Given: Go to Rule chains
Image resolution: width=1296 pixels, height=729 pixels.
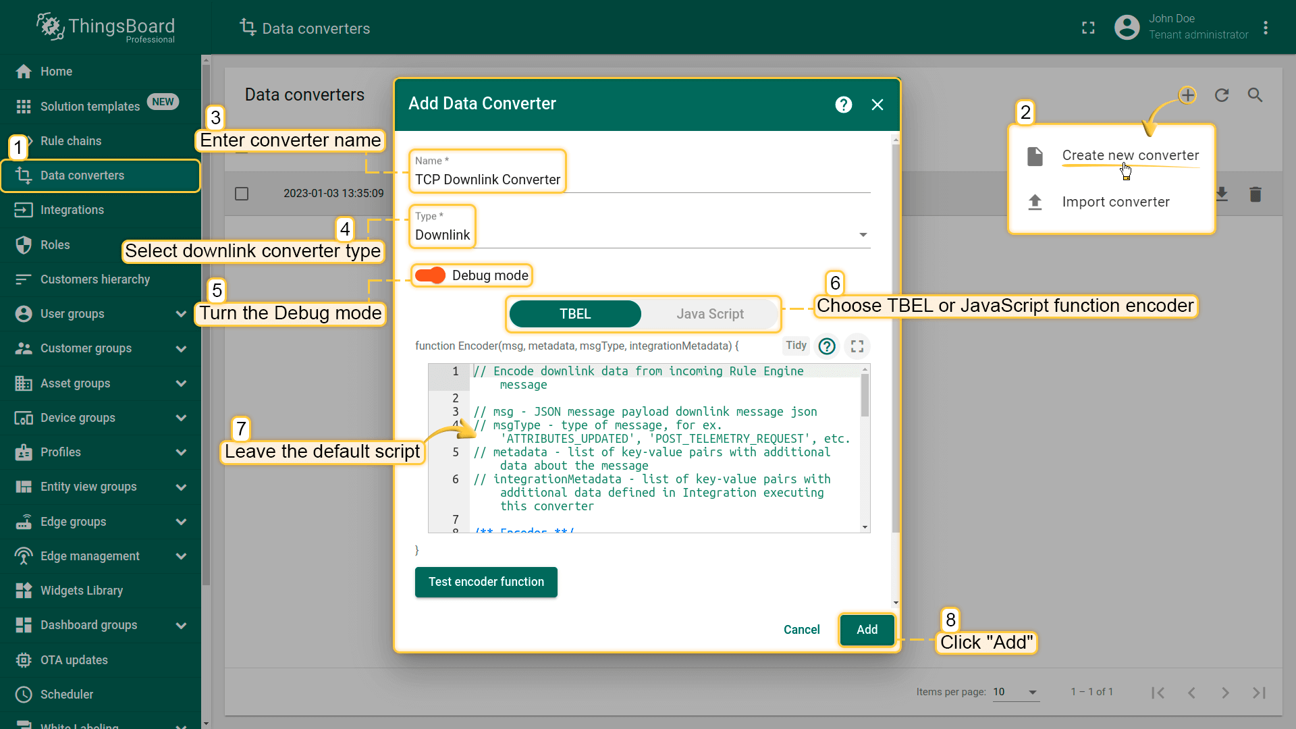Looking at the screenshot, I should tap(101, 141).
